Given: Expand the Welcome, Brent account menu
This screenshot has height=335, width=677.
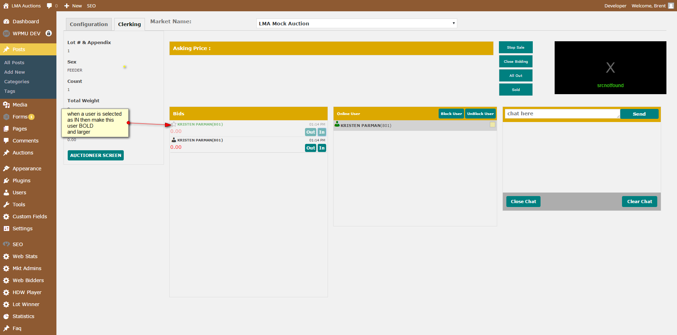Looking at the screenshot, I should 648,6.
